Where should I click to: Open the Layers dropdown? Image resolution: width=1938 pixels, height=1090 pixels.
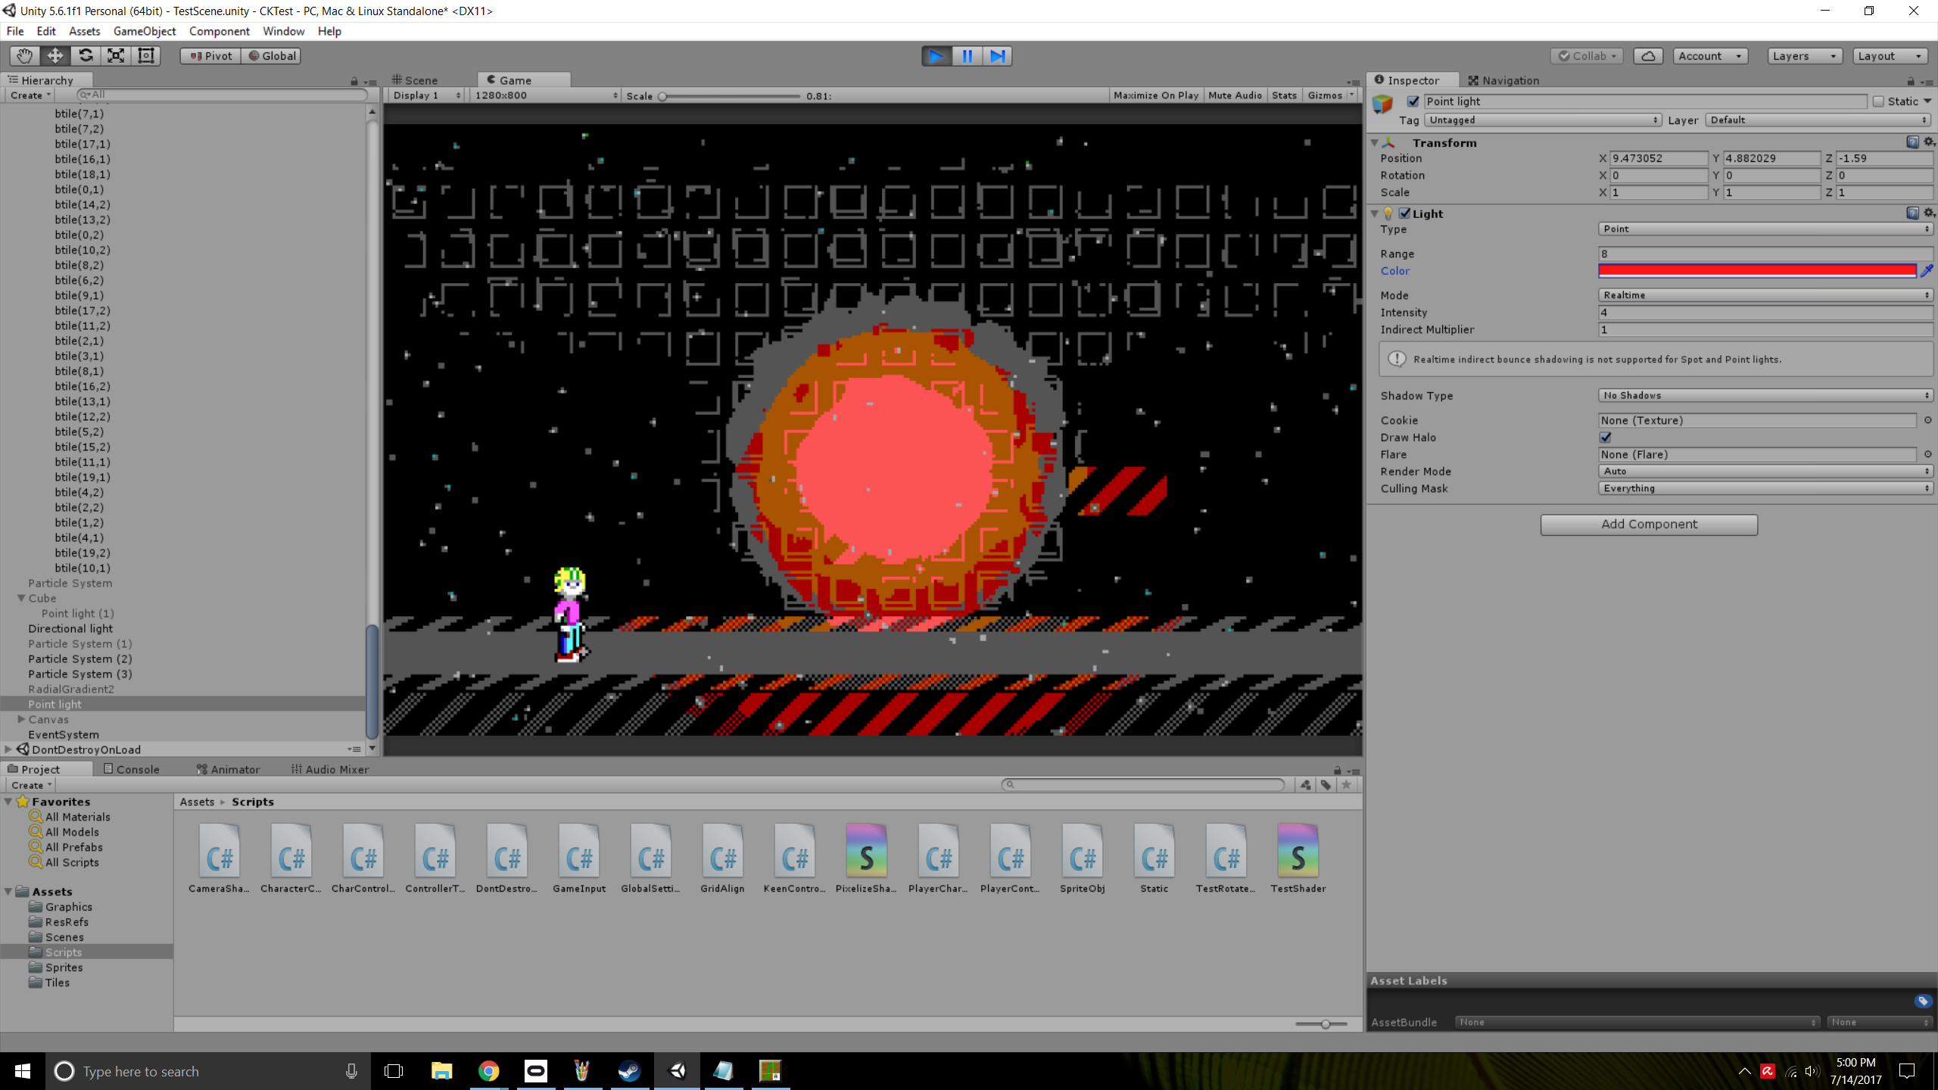point(1805,56)
